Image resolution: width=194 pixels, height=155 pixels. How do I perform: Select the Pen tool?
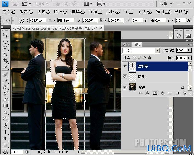(5, 126)
